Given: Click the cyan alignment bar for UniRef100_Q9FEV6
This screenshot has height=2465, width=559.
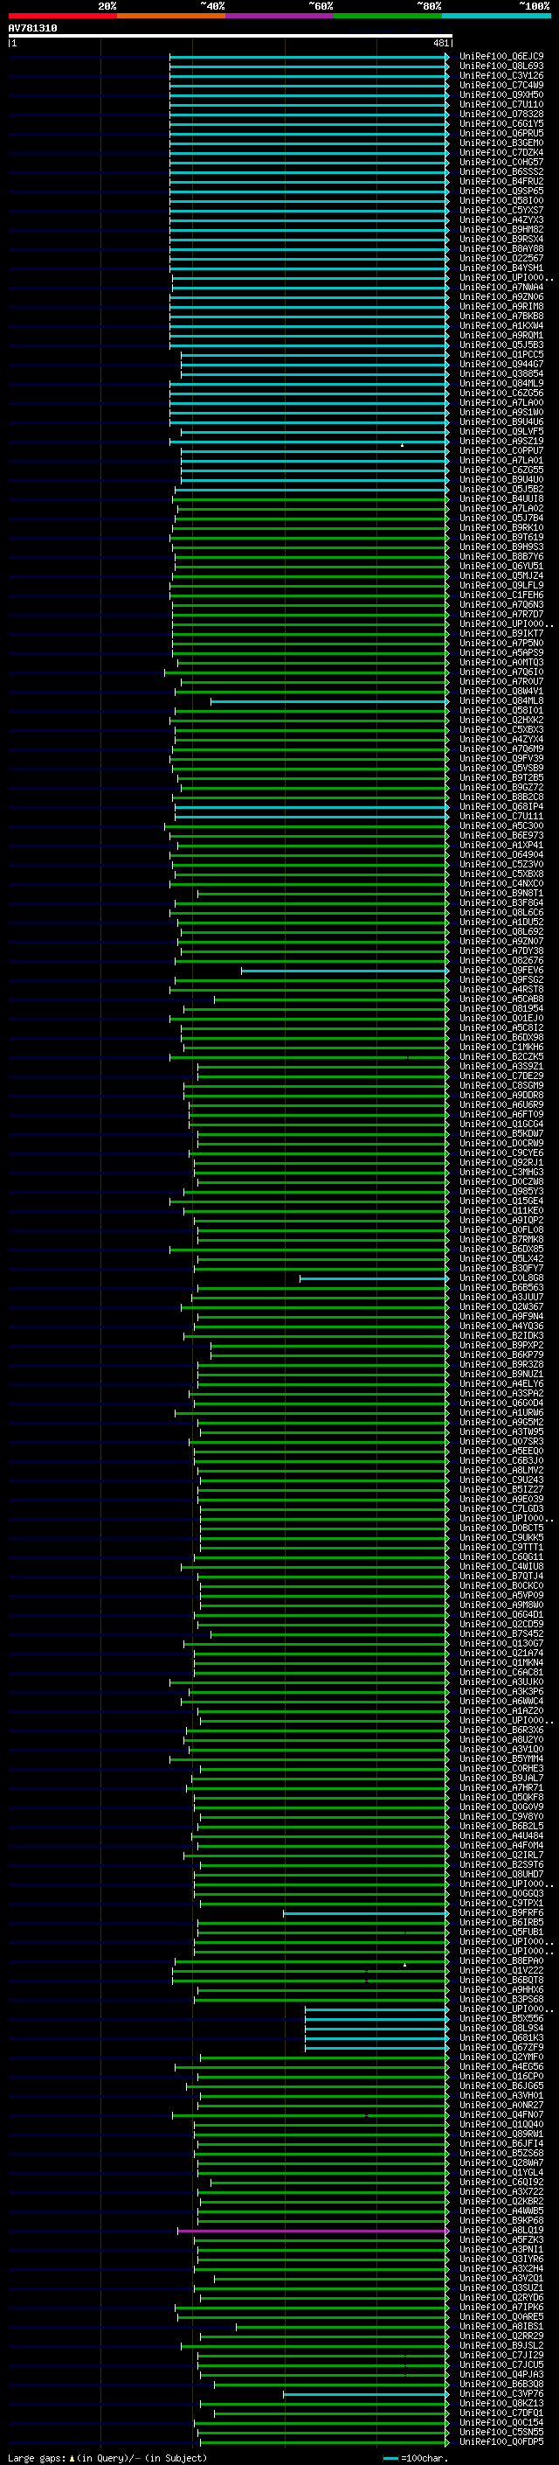Looking at the screenshot, I should [x=345, y=971].
